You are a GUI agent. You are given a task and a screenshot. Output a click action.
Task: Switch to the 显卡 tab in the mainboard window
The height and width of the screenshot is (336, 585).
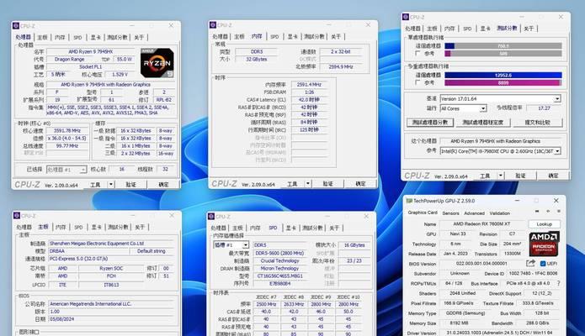coord(96,227)
